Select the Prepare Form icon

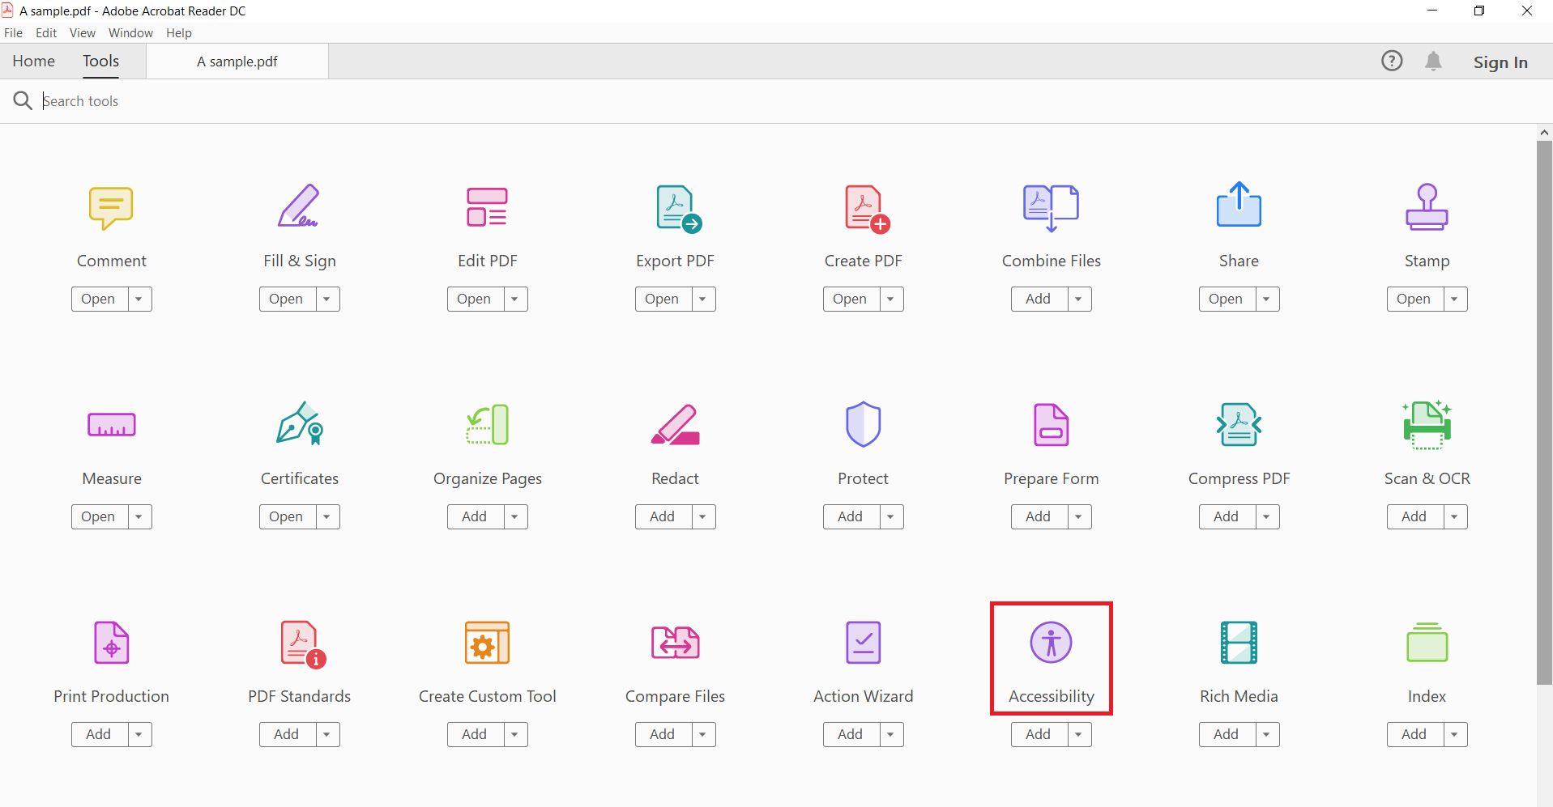(1051, 424)
